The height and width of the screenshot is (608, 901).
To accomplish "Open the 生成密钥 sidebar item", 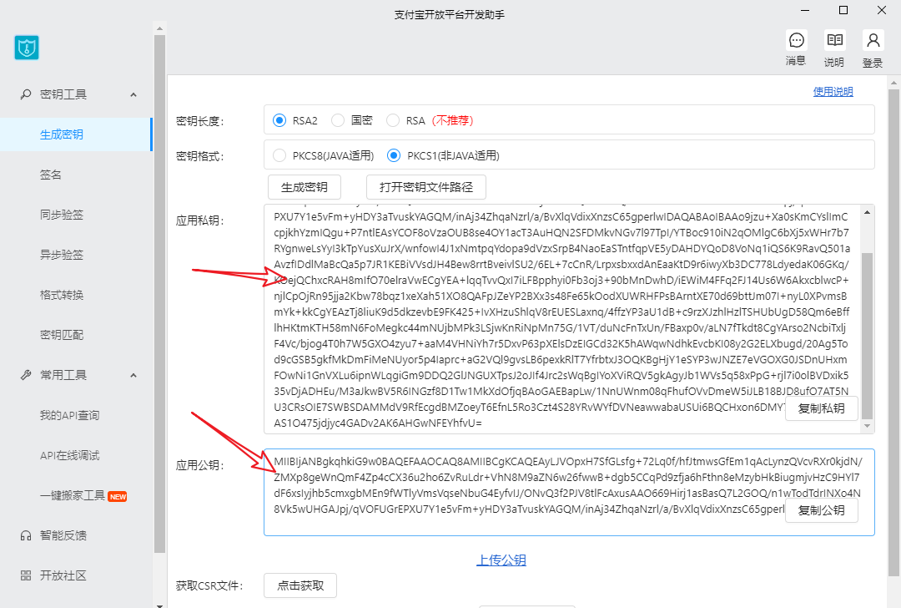I will (x=76, y=134).
